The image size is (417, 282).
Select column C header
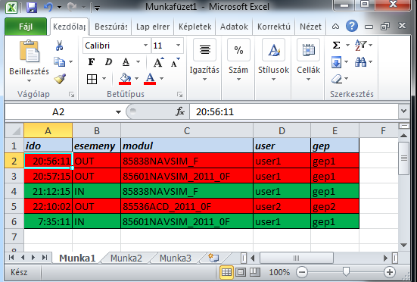[x=187, y=130]
